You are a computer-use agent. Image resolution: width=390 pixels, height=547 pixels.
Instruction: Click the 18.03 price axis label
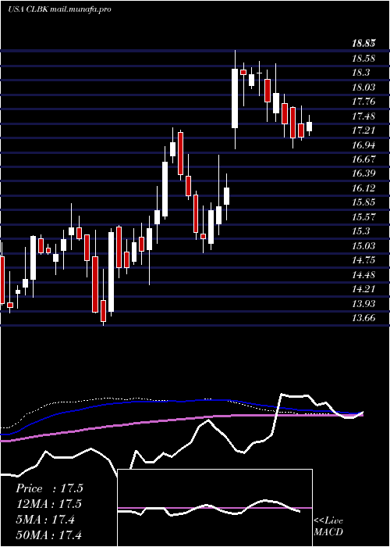[363, 88]
